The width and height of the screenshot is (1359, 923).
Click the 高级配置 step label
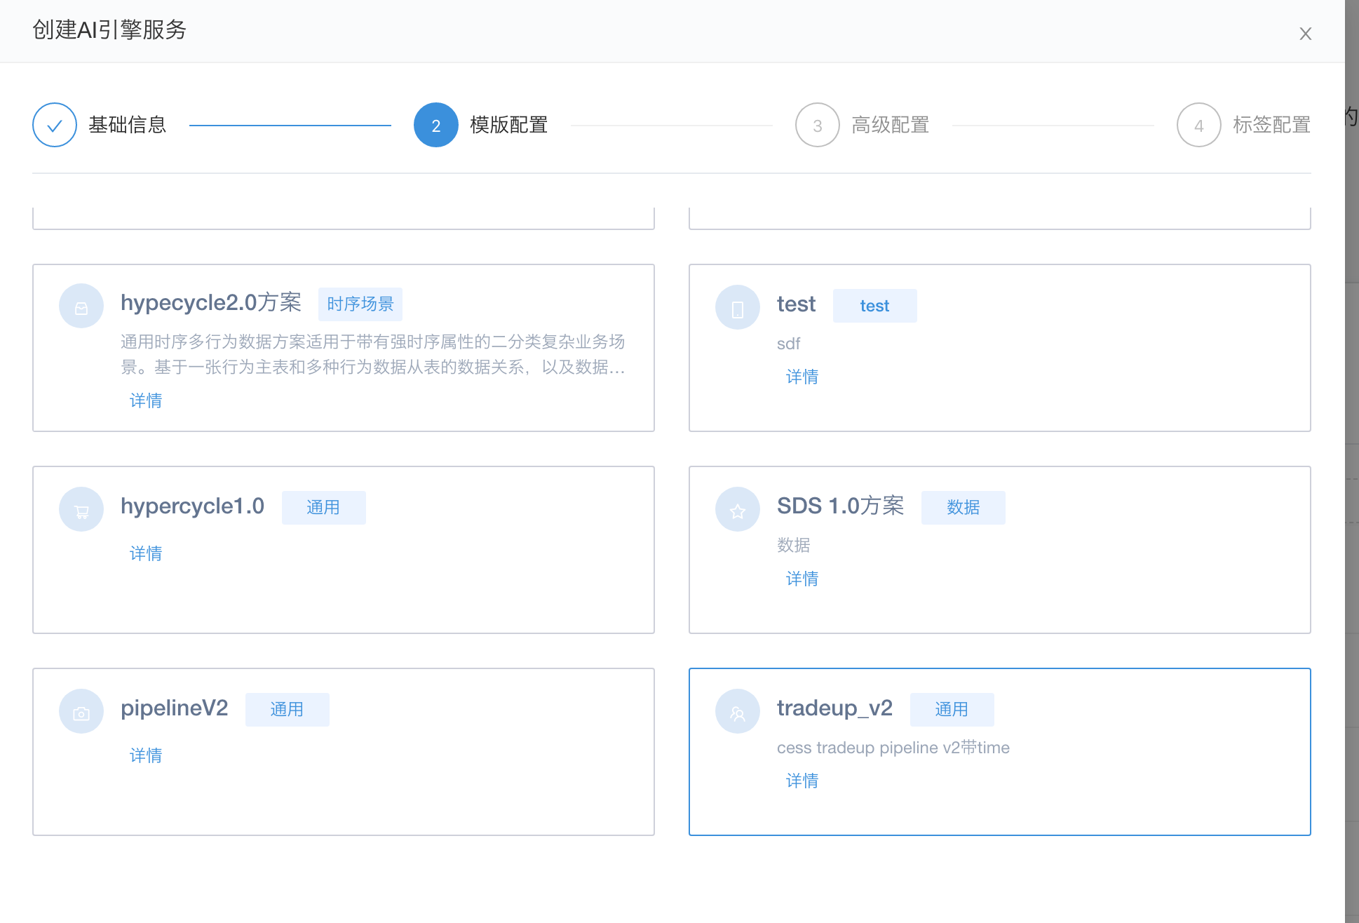[x=891, y=125]
